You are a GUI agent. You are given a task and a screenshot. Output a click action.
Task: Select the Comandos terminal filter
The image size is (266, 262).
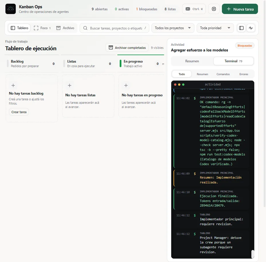point(223,74)
